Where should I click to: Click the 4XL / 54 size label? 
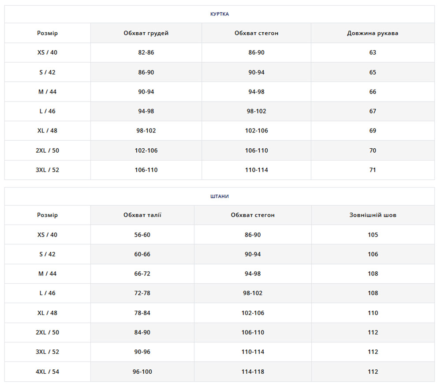click(x=47, y=372)
